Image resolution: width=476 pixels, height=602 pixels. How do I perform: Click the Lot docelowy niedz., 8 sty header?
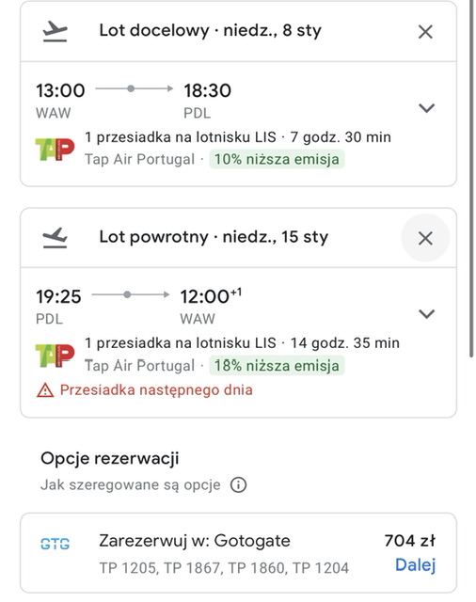click(210, 30)
